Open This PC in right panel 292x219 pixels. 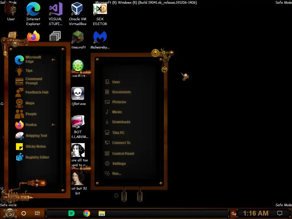click(x=115, y=133)
